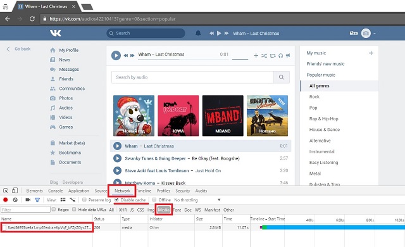
Task: Switch to the Timeline tab
Action: (x=144, y=191)
